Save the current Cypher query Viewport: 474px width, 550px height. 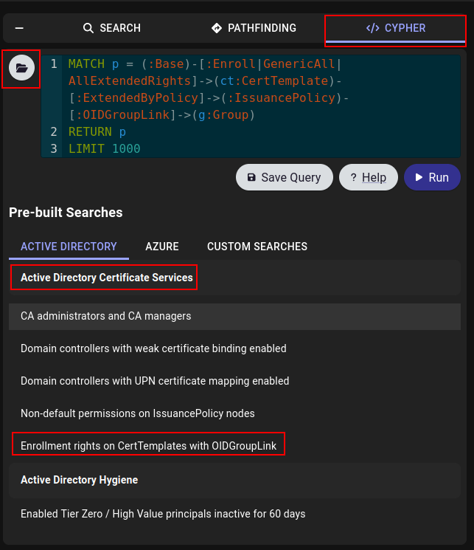point(284,177)
